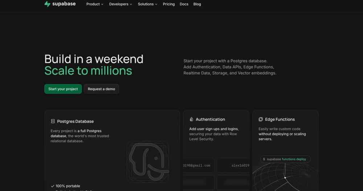Click the supabase wordmark text
363x191 pixels.
point(64,4)
